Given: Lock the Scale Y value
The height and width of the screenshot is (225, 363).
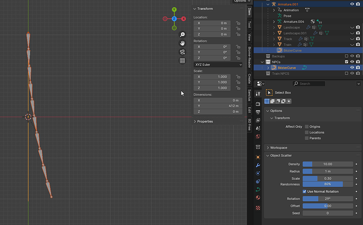Looking at the screenshot, I should (x=238, y=82).
